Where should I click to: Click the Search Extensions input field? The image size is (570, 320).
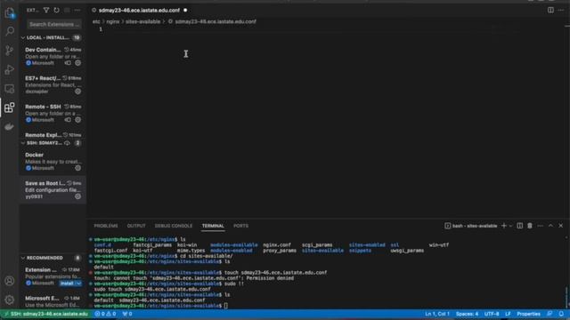pos(54,24)
